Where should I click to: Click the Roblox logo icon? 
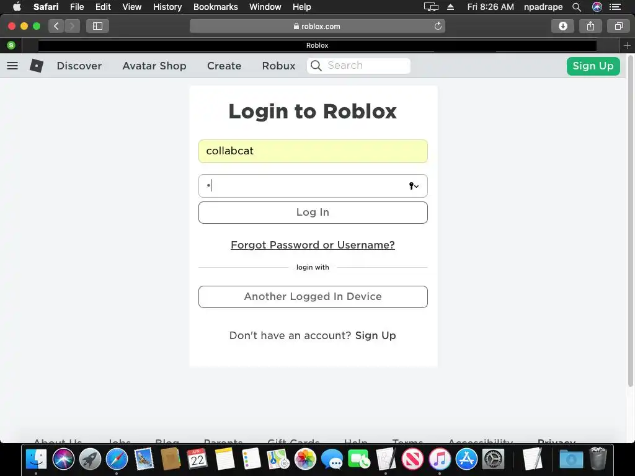click(x=37, y=66)
